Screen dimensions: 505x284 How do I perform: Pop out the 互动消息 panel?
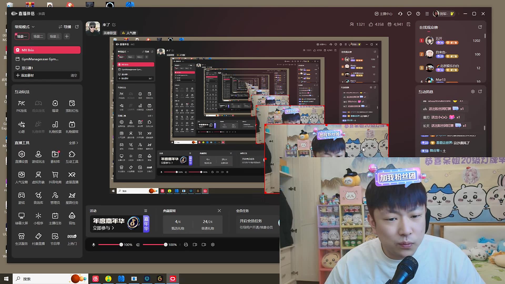click(x=480, y=92)
